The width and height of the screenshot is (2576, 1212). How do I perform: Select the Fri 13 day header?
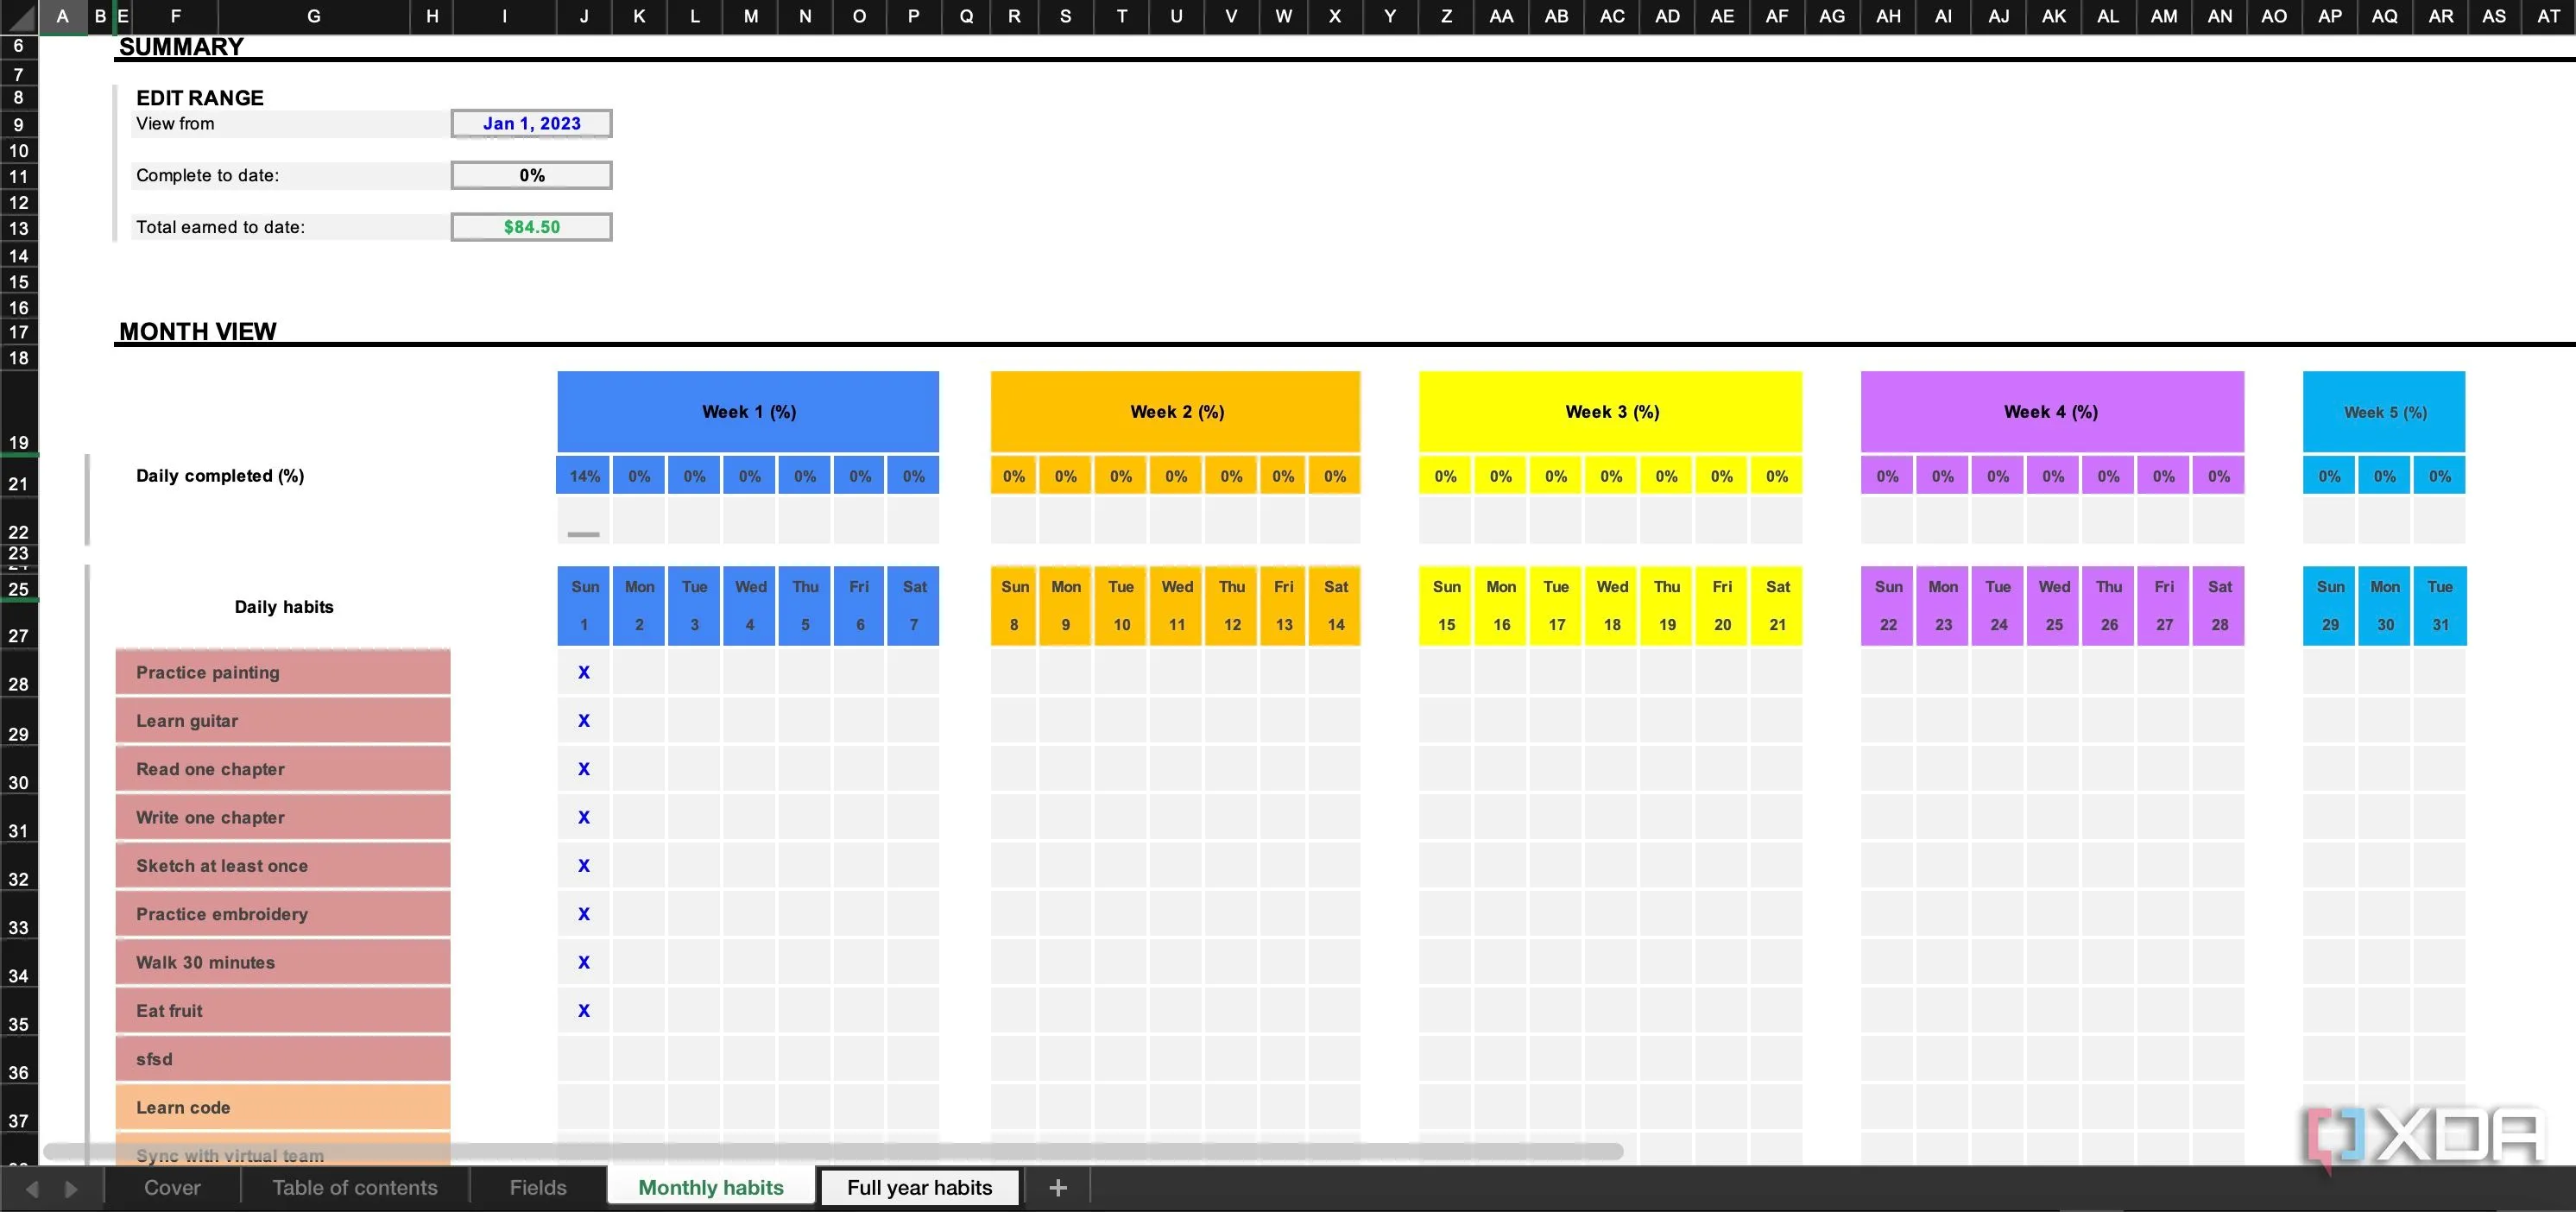[1283, 606]
